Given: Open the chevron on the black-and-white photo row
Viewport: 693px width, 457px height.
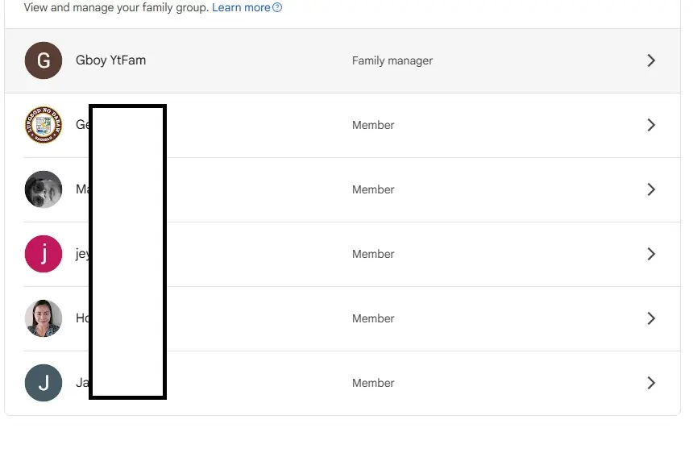Looking at the screenshot, I should [x=651, y=189].
